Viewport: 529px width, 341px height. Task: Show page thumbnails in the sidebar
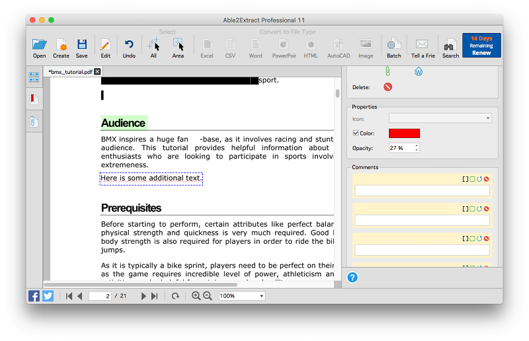34,77
